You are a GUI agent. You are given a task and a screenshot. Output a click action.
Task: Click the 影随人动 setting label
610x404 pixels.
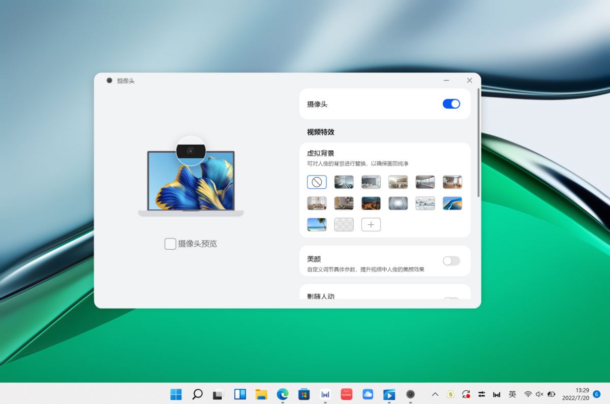tap(321, 296)
